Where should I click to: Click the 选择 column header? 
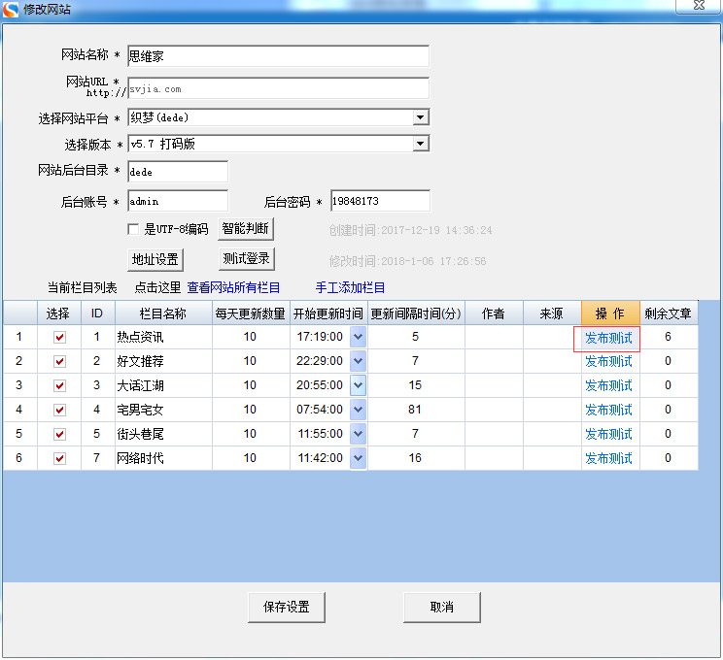click(x=59, y=313)
